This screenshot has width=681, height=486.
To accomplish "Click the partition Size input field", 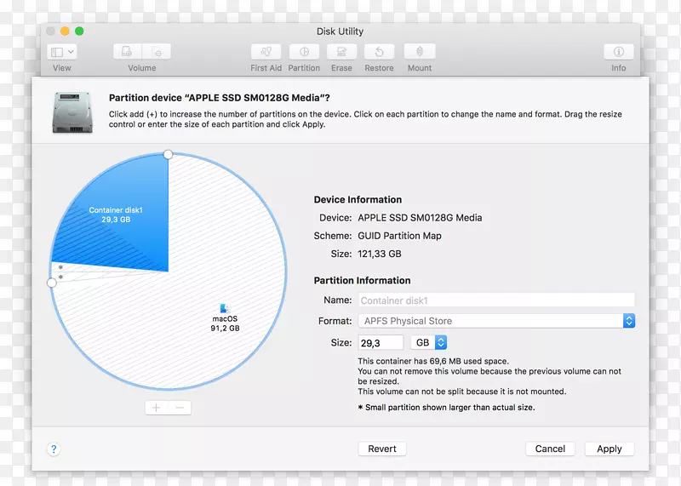I will pyautogui.click(x=380, y=342).
